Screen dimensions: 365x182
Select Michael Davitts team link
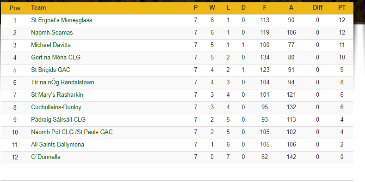(51, 45)
